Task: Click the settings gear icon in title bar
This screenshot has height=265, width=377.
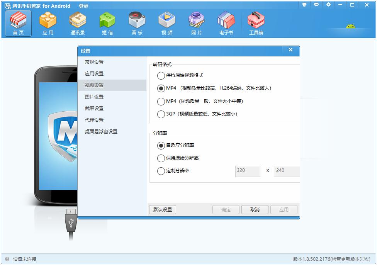Action: click(328, 5)
